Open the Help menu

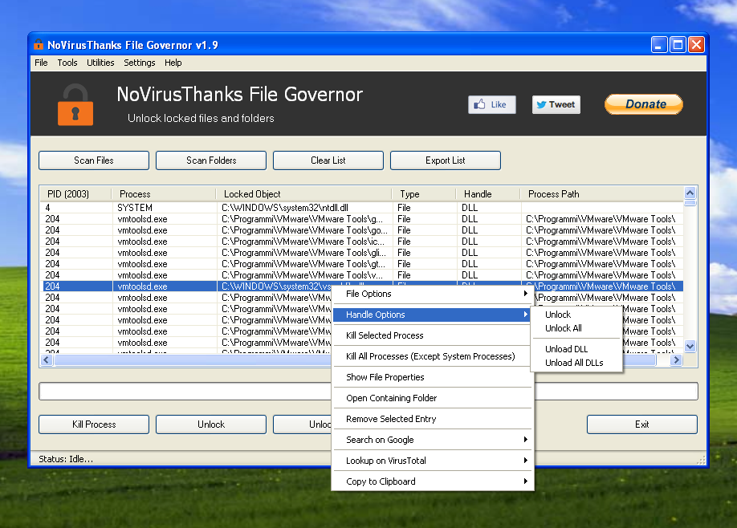173,63
